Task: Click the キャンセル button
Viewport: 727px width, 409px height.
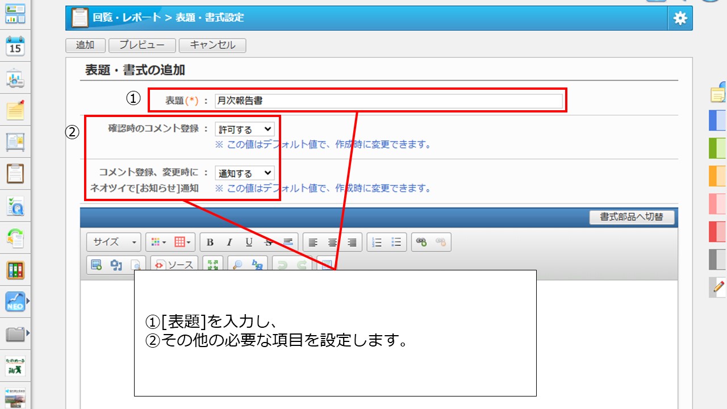Action: (212, 45)
